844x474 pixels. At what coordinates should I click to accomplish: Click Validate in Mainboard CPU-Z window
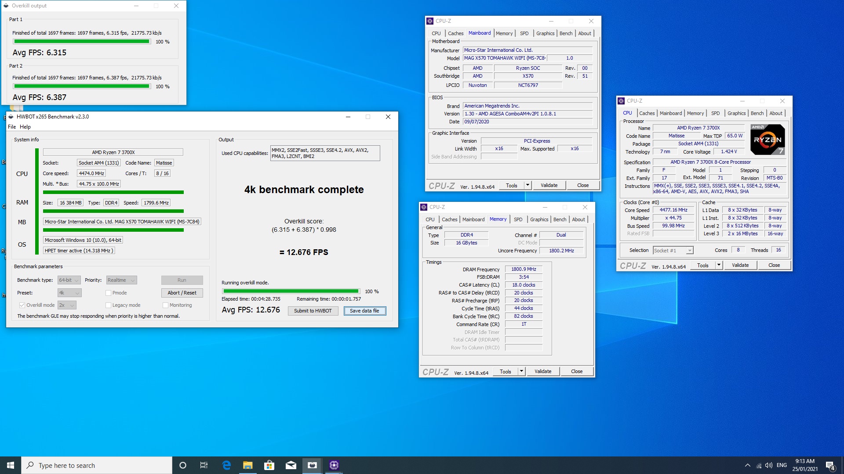click(549, 185)
